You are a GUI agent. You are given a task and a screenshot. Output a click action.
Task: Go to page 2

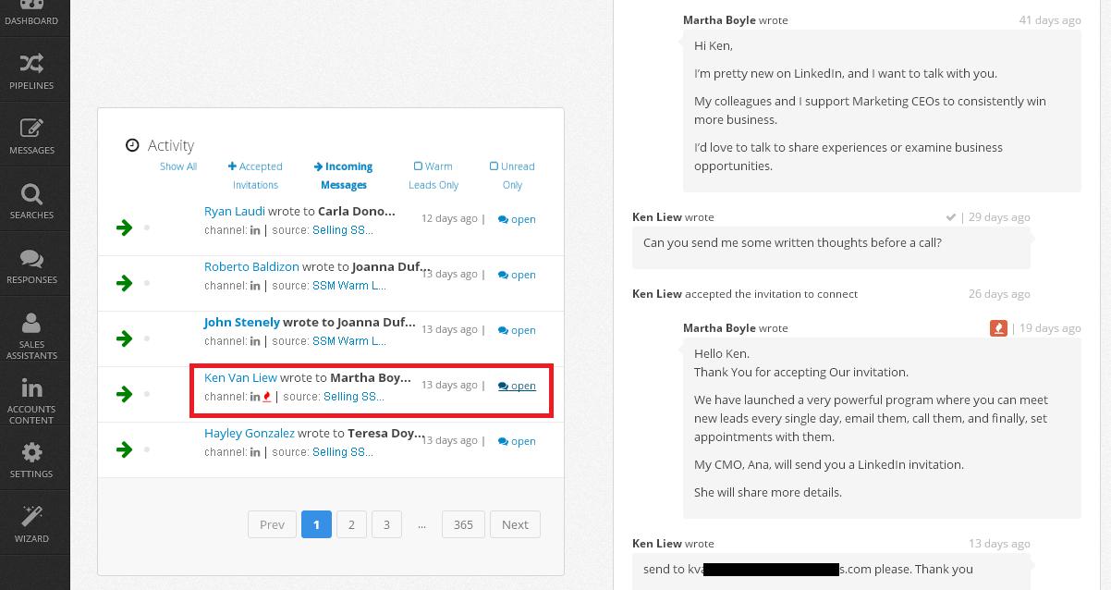tap(351, 524)
